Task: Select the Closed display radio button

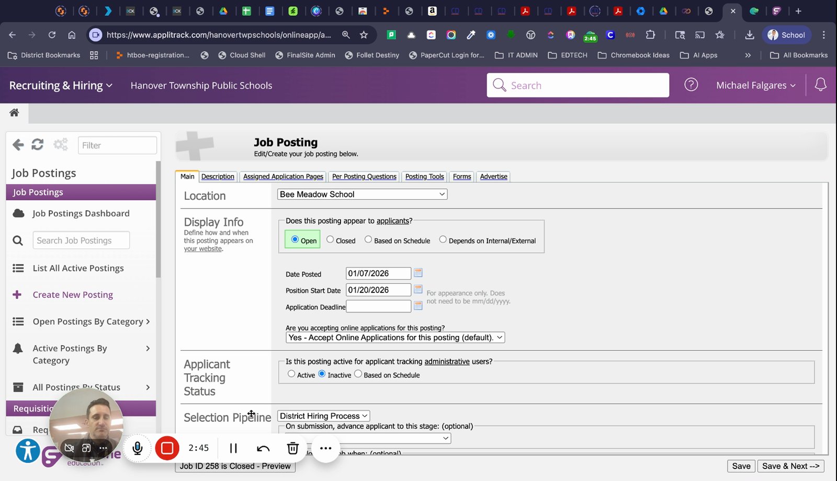Action: pyautogui.click(x=330, y=239)
